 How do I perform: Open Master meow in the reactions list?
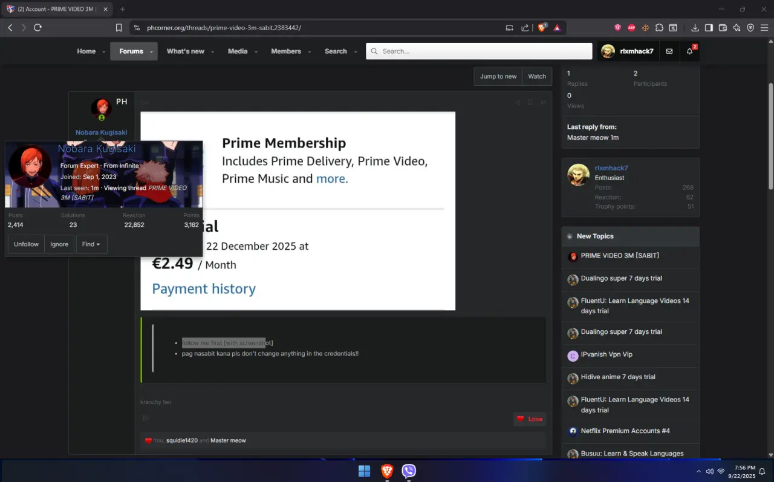(x=228, y=440)
